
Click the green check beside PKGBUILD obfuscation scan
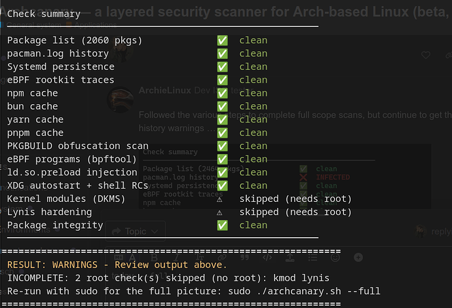click(x=222, y=146)
